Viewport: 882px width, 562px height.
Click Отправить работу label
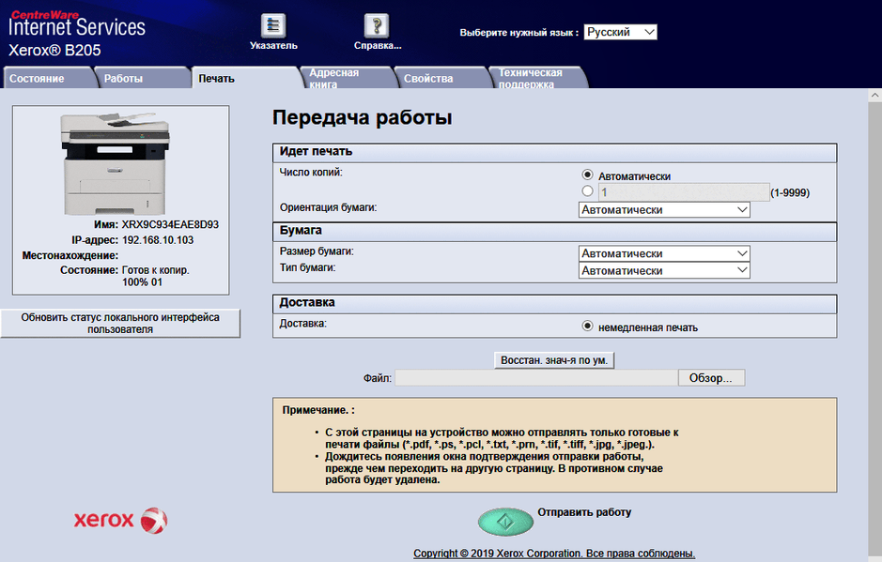[584, 512]
